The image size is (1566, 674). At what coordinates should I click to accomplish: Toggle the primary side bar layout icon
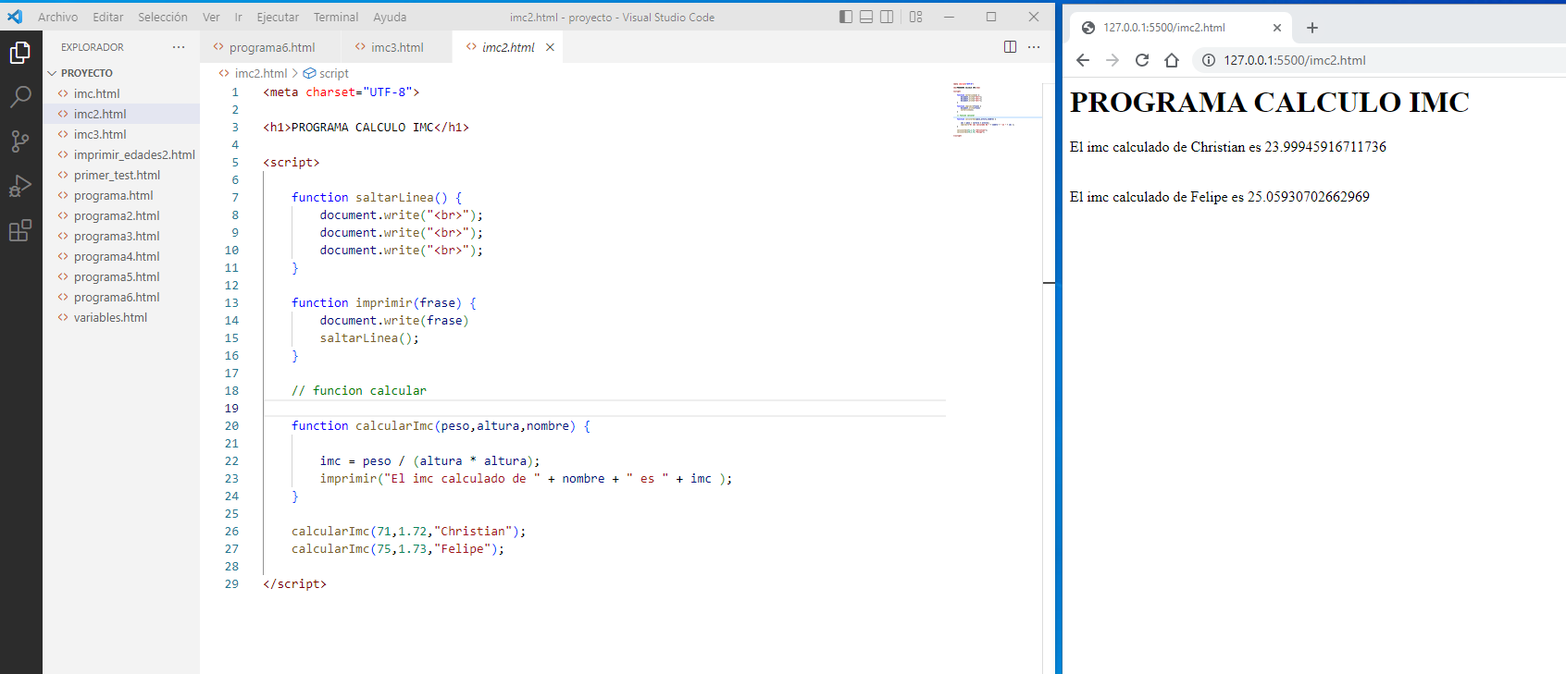846,17
